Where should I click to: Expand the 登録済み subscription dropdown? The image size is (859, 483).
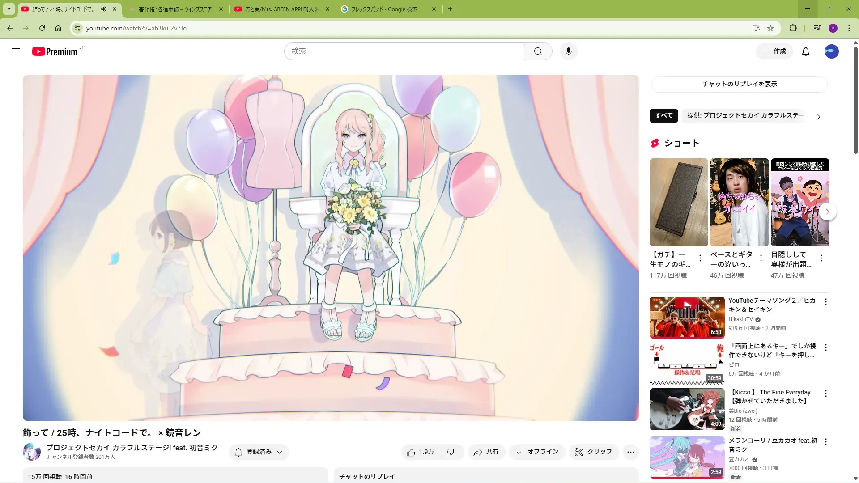pyautogui.click(x=259, y=452)
